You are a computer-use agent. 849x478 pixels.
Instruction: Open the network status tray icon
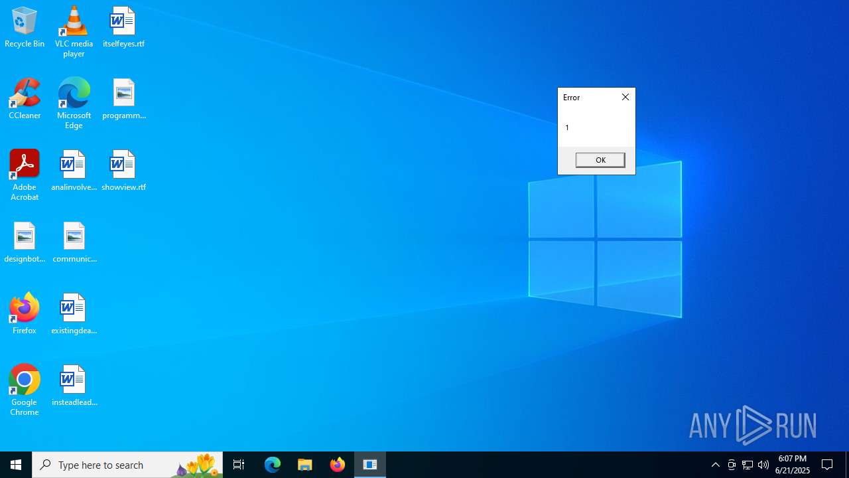748,465
